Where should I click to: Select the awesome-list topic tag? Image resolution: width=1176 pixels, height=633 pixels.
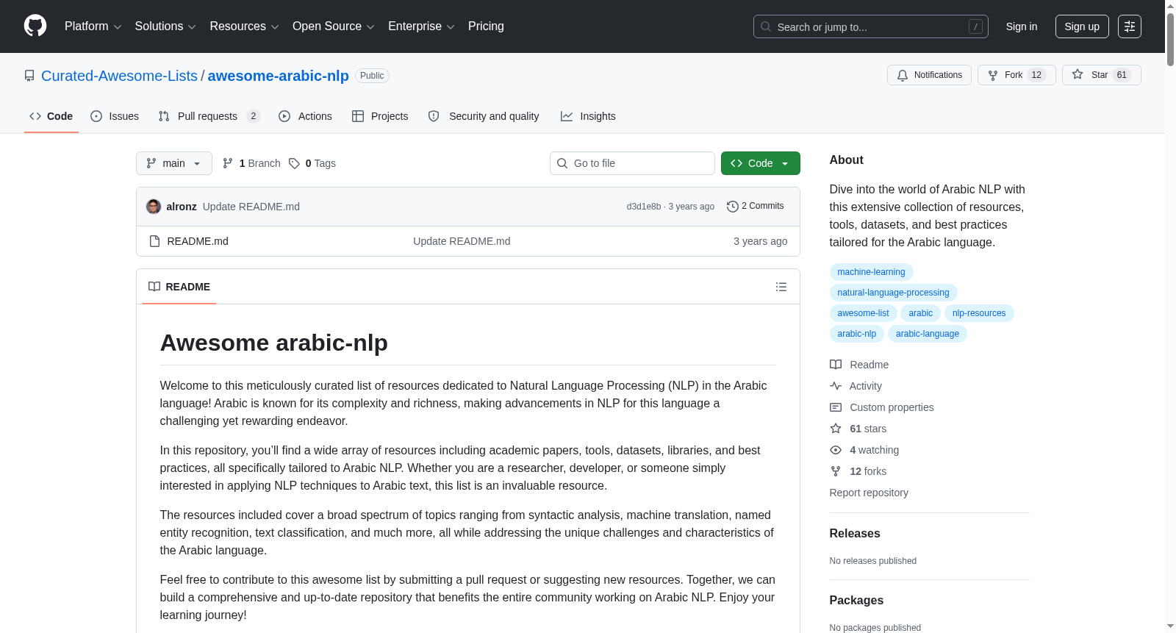point(863,313)
